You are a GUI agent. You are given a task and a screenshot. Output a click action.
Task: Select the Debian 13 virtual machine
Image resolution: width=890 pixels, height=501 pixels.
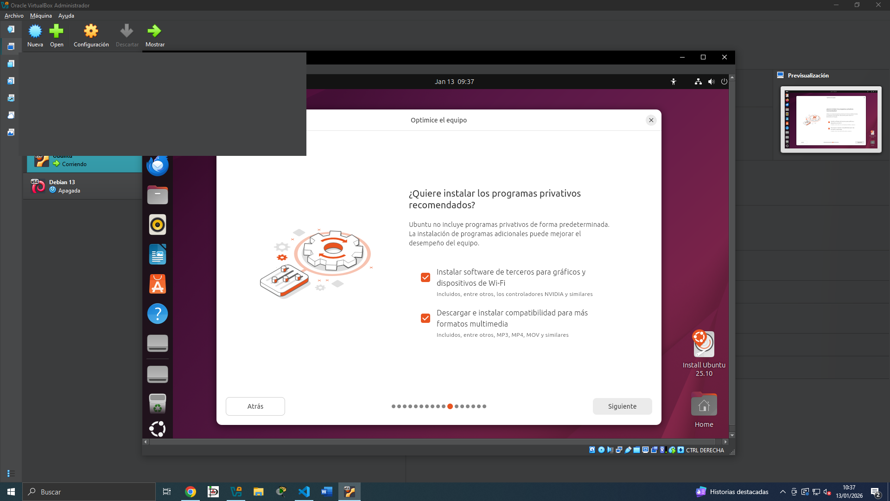[x=83, y=186]
